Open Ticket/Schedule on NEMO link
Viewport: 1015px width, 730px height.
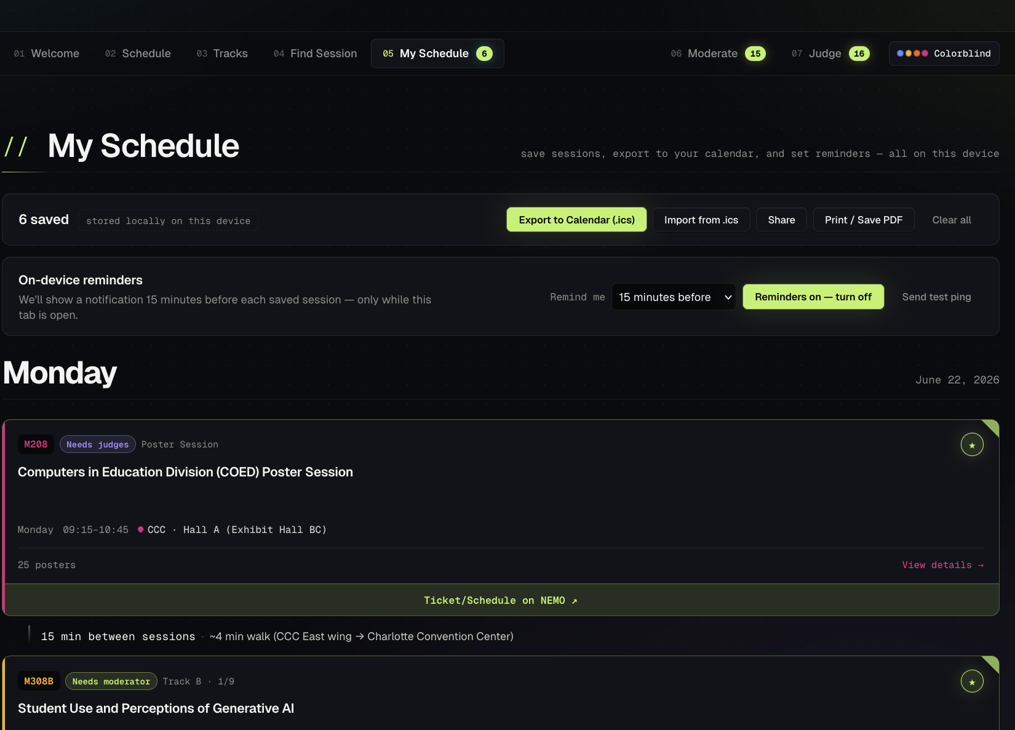coord(501,600)
